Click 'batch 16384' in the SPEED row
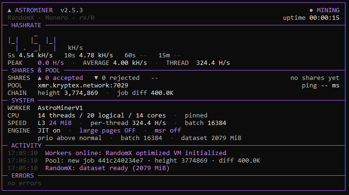This screenshot has width=349, height=195. (x=206, y=123)
